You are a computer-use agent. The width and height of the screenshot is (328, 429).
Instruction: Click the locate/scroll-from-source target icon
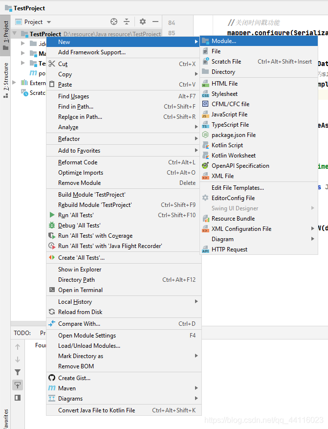coord(114,22)
